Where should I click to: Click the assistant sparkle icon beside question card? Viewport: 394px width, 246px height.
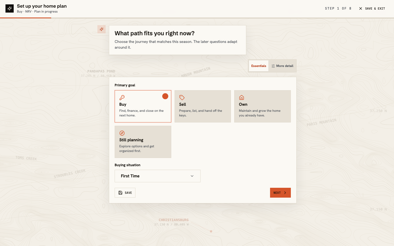102,29
